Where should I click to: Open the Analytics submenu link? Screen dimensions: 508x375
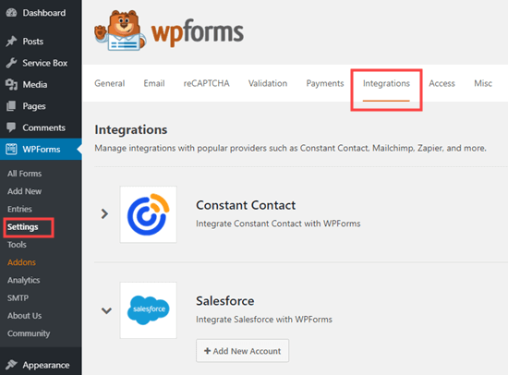pyautogui.click(x=24, y=280)
